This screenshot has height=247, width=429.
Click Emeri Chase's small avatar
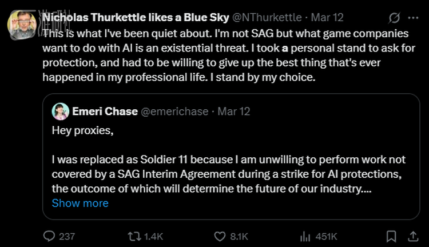point(60,111)
